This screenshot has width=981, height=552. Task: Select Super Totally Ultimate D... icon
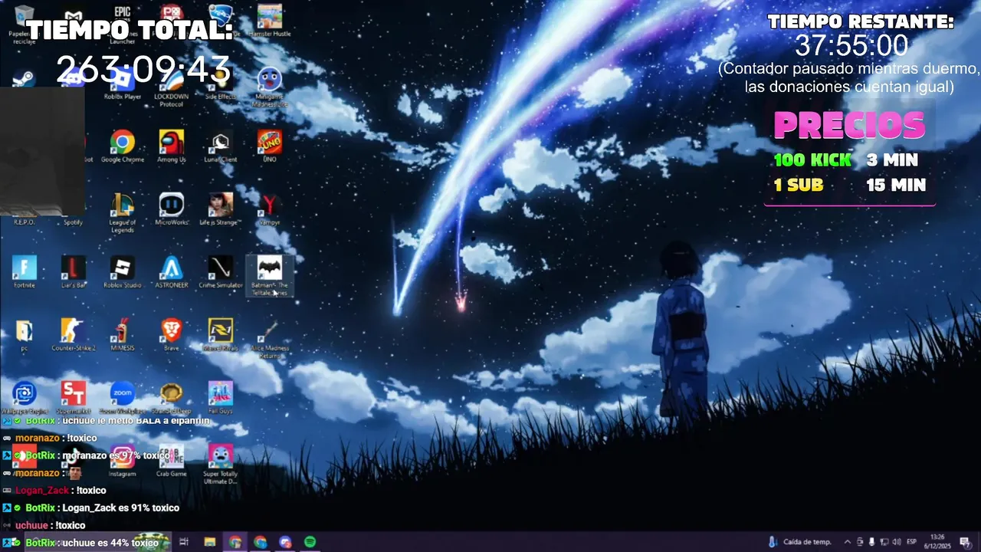pyautogui.click(x=221, y=464)
